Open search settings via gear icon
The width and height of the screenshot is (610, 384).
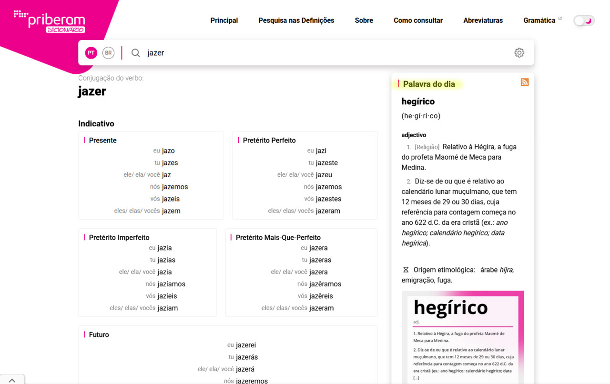(x=519, y=52)
